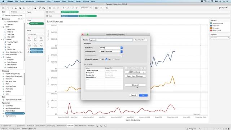Open the Analysis menu
The width and height of the screenshot is (231, 130).
pyautogui.click(x=57, y=1)
